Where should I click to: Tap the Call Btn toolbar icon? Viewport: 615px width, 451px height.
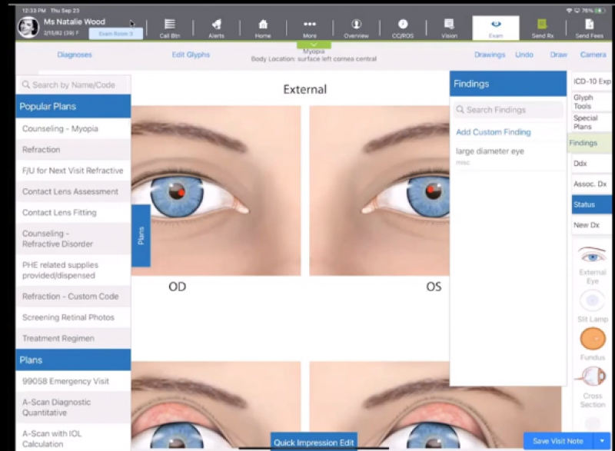[170, 27]
